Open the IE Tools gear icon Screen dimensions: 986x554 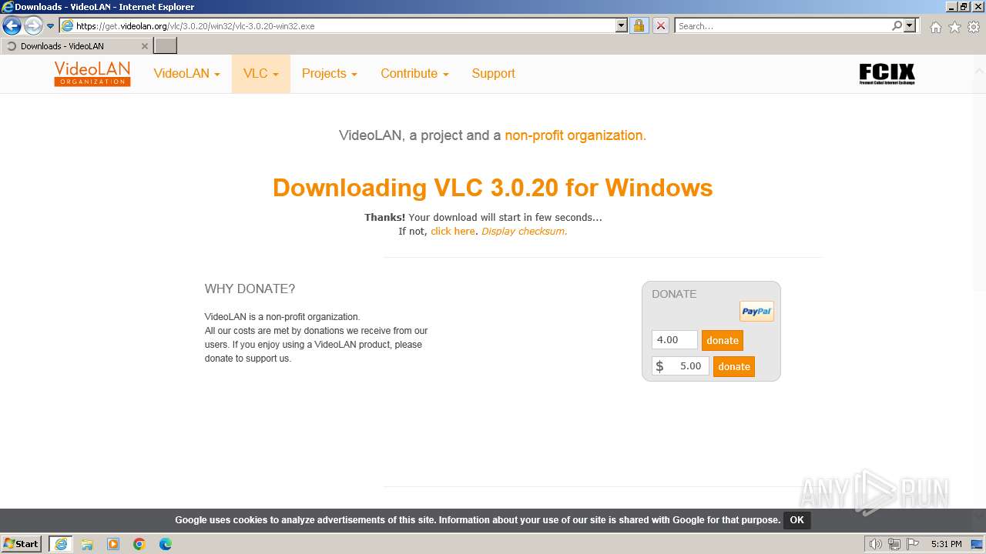click(x=974, y=27)
